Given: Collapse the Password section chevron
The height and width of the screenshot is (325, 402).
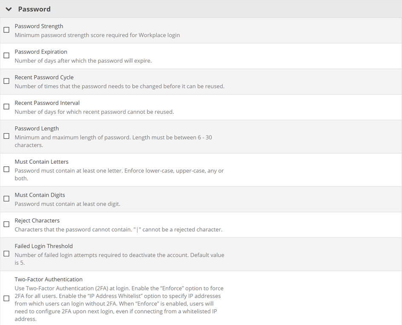Looking at the screenshot, I should [x=9, y=9].
